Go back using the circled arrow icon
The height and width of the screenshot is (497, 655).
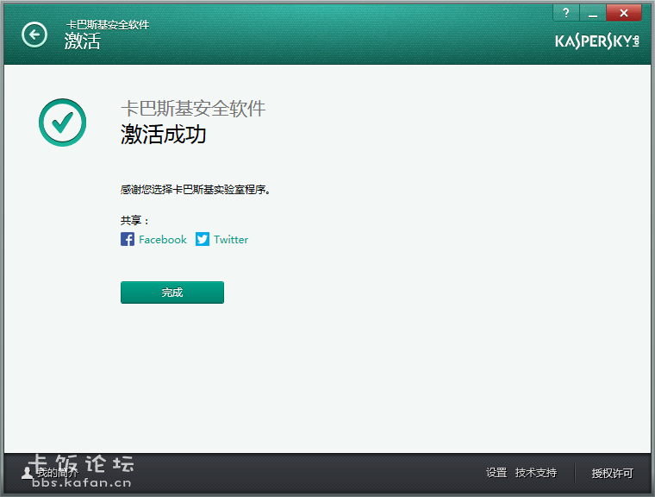[34, 35]
